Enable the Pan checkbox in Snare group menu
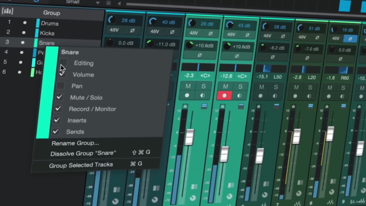Image resolution: width=366 pixels, height=206 pixels. pos(61,85)
